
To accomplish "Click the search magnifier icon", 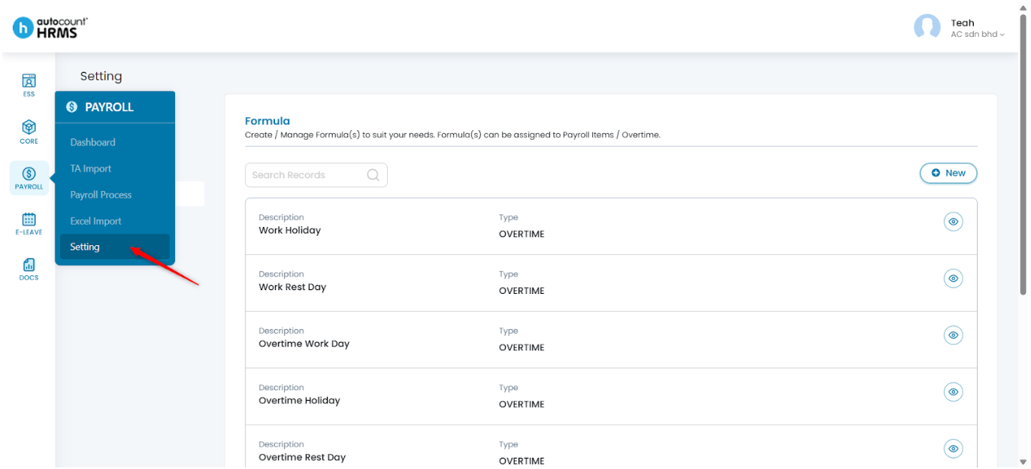I will (373, 175).
